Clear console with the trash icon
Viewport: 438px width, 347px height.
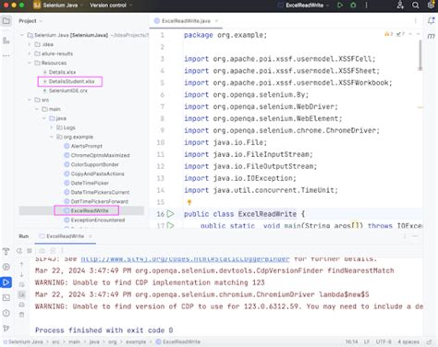point(21,315)
